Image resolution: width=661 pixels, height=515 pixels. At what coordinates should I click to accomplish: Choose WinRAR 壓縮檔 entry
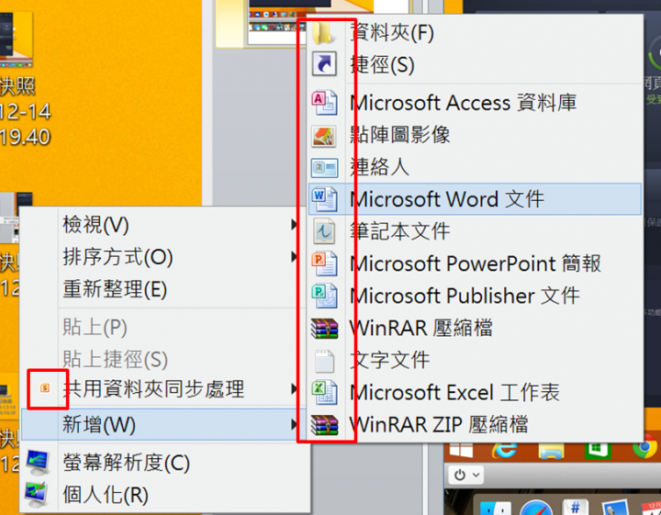(476, 328)
